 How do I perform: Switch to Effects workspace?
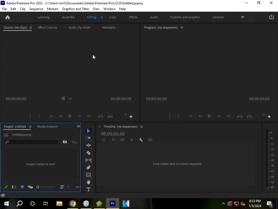point(133,17)
